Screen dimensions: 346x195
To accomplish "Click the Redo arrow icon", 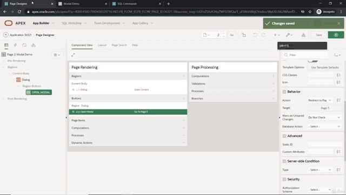I will coord(263,35).
